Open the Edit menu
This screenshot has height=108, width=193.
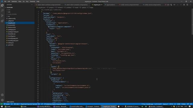click(x=9, y=1)
